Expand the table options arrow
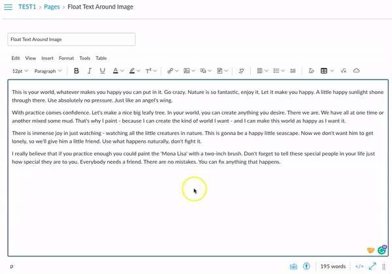Image resolution: width=392 pixels, height=274 pixels. coord(332,71)
